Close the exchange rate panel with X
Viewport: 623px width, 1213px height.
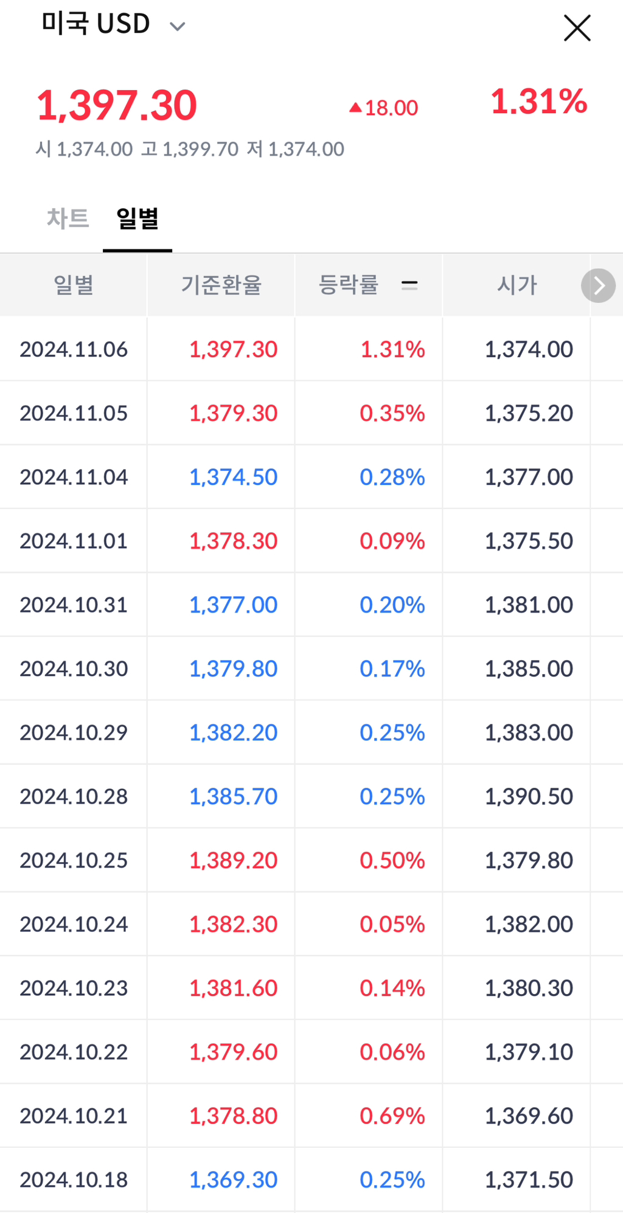(576, 28)
